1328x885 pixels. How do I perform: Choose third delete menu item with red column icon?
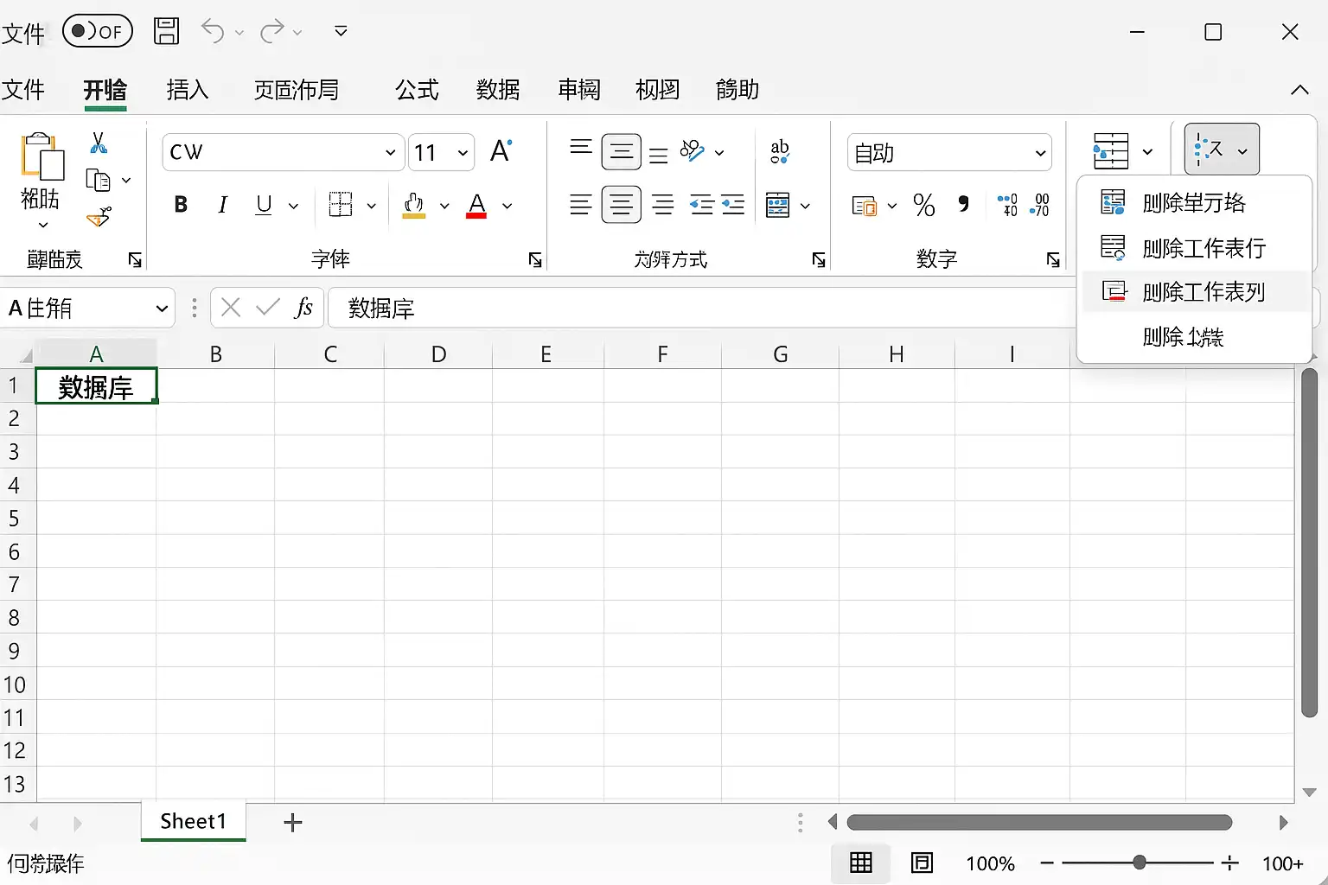coord(1195,292)
